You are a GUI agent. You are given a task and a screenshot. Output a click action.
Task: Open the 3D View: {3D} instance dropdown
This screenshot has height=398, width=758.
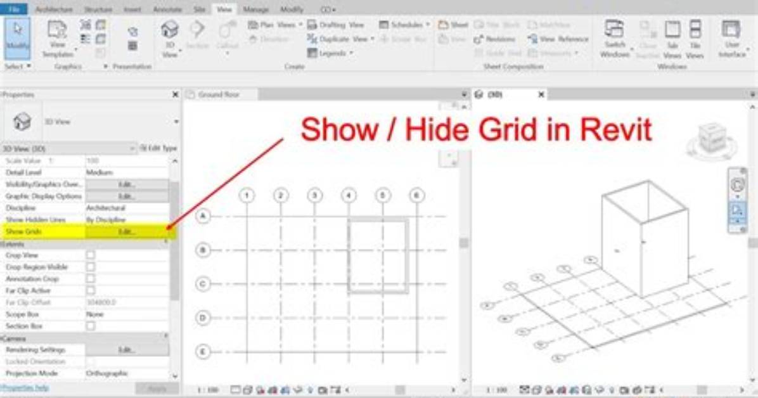[132, 148]
